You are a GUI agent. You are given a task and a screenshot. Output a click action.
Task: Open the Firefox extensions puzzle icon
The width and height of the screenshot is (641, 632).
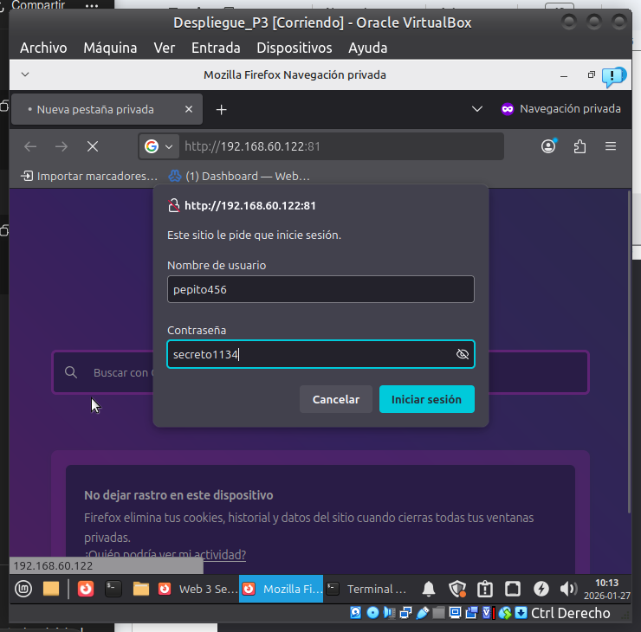point(579,146)
